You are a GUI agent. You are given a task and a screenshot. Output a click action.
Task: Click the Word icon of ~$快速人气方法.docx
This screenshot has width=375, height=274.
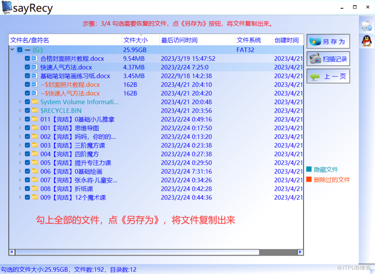click(x=35, y=93)
